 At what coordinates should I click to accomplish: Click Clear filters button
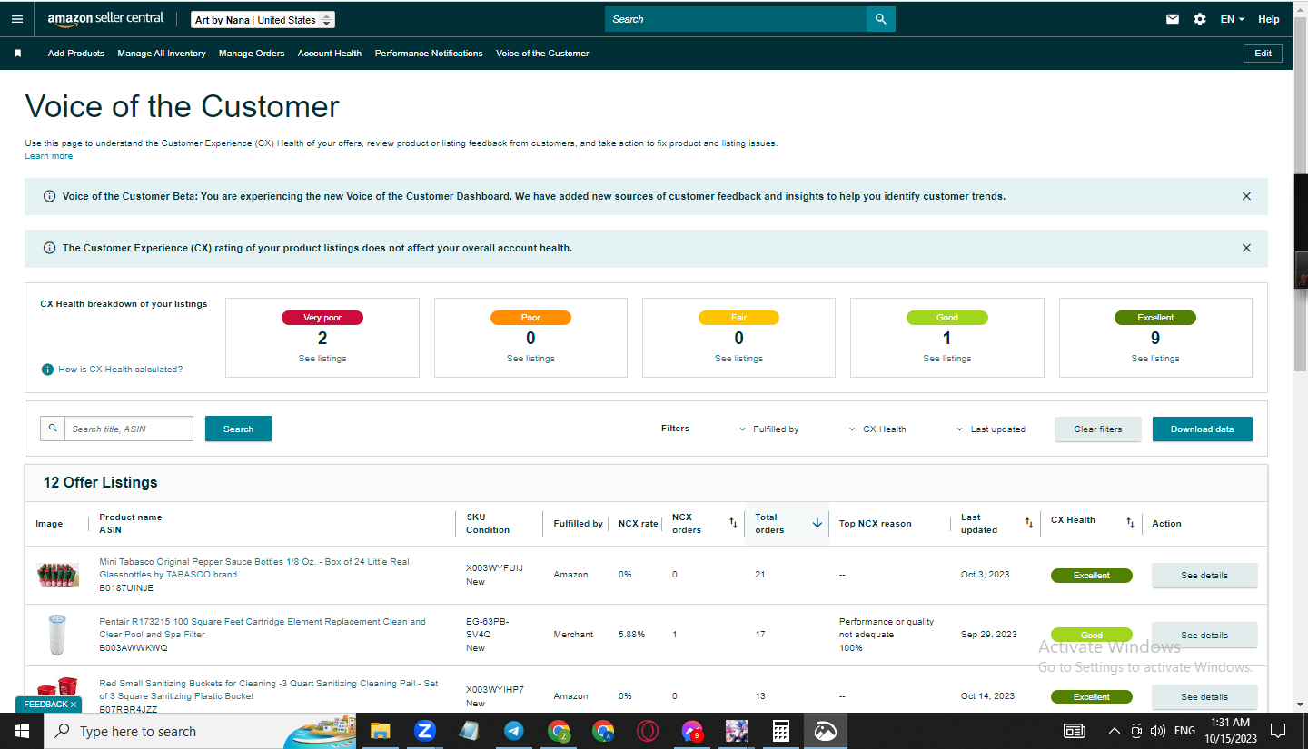pos(1098,429)
